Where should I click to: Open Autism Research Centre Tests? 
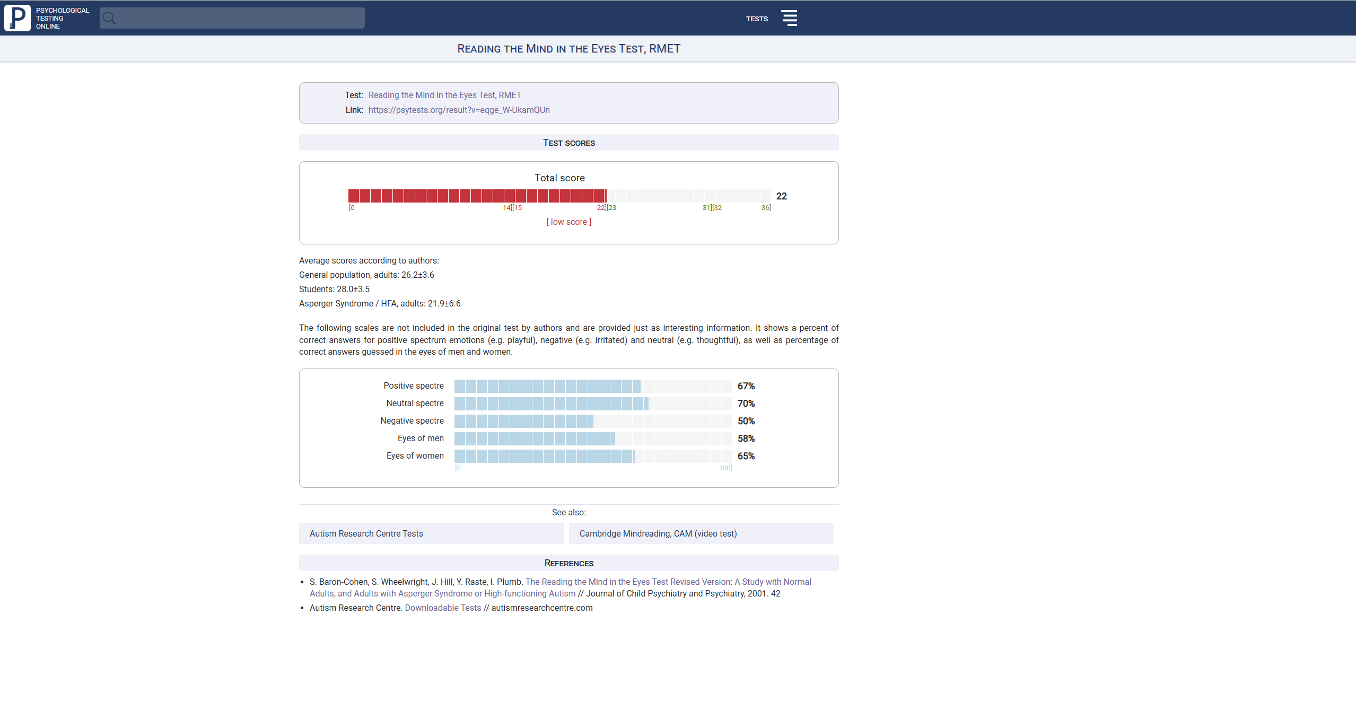[x=431, y=533]
